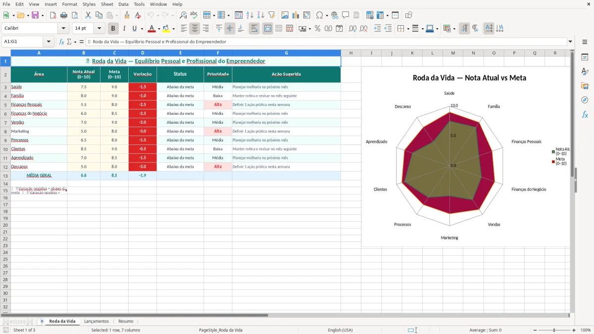Toggle Merge and Center Cells
The image size is (594, 334).
[268, 29]
